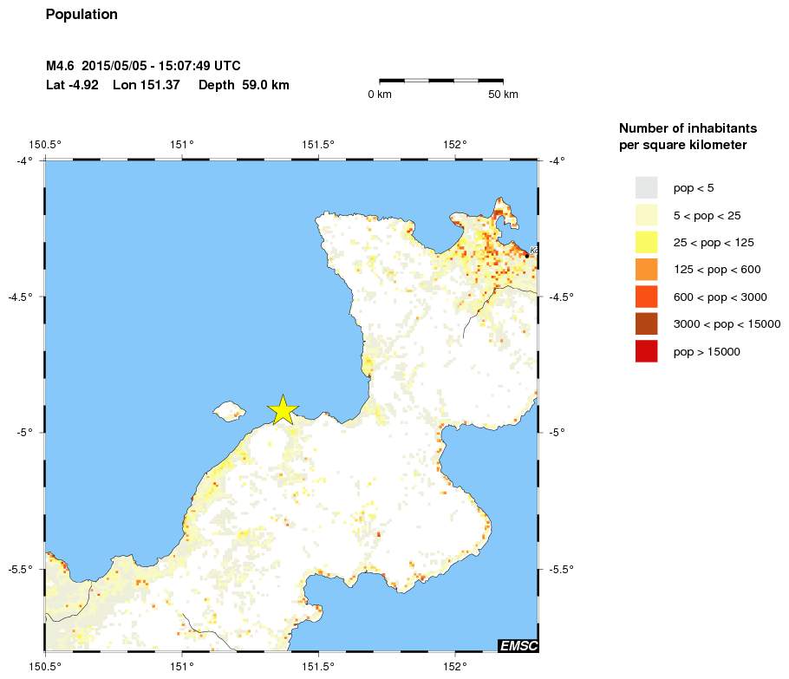Select the 'pop < 5' gray swatch
Viewport: 789px width, 679px height.
pos(646,187)
